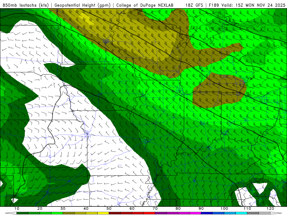Click the '80' label on the color scale

click(178, 209)
